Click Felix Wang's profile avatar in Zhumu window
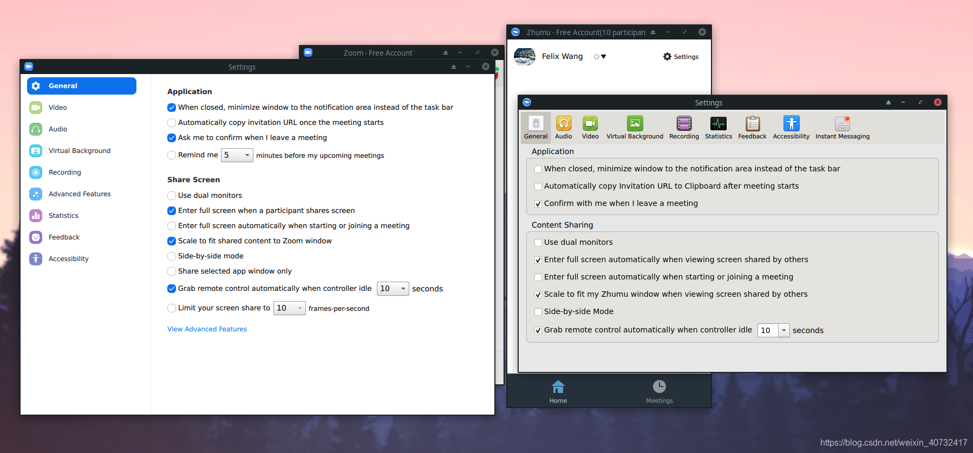The height and width of the screenshot is (453, 973). point(524,56)
